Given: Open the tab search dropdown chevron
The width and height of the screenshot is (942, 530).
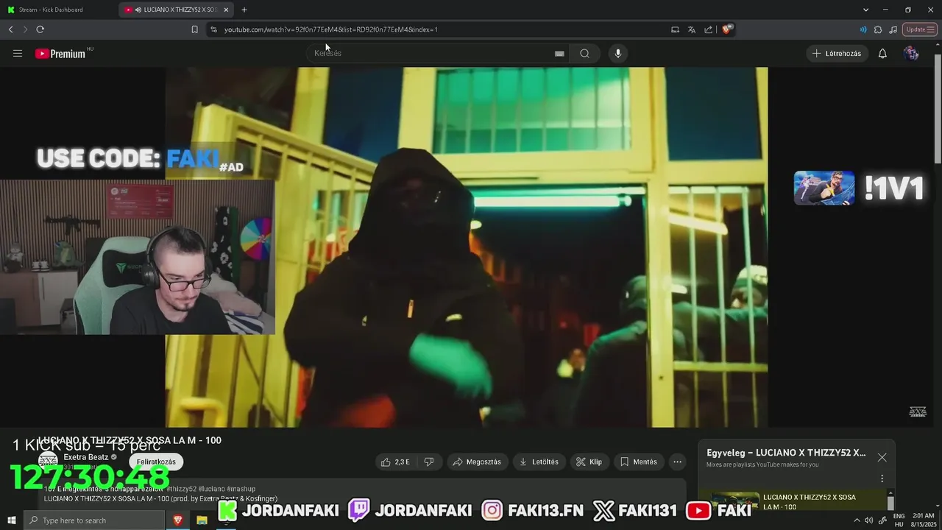Looking at the screenshot, I should [866, 10].
